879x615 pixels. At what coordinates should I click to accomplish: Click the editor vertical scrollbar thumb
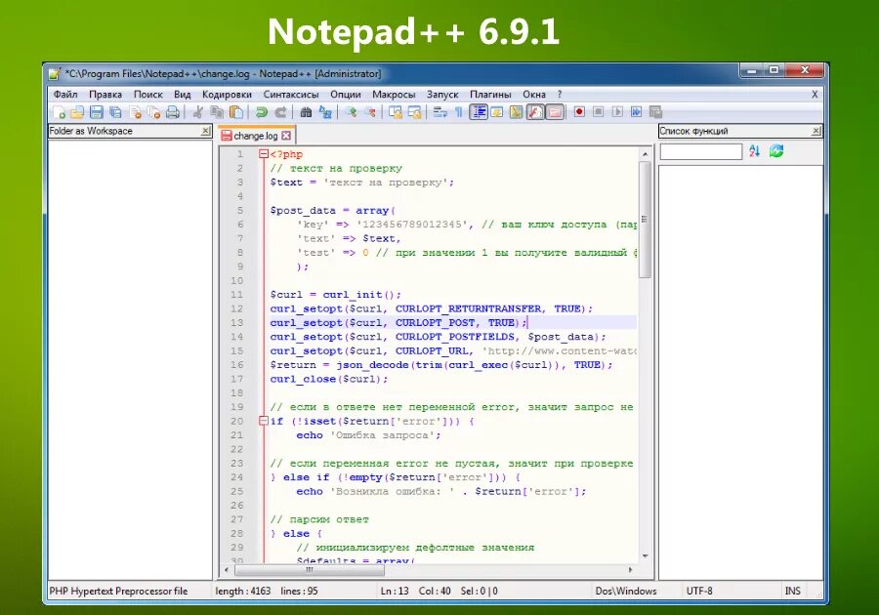point(645,219)
